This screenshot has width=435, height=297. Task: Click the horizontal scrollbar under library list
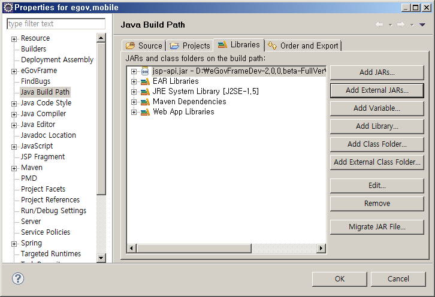click(x=226, y=248)
